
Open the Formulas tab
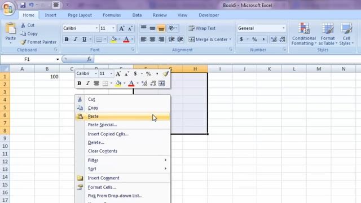[x=112, y=15]
